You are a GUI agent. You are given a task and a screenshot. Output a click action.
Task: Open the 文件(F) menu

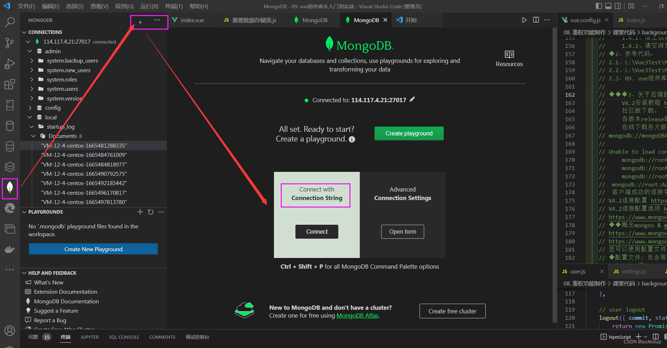[26, 6]
